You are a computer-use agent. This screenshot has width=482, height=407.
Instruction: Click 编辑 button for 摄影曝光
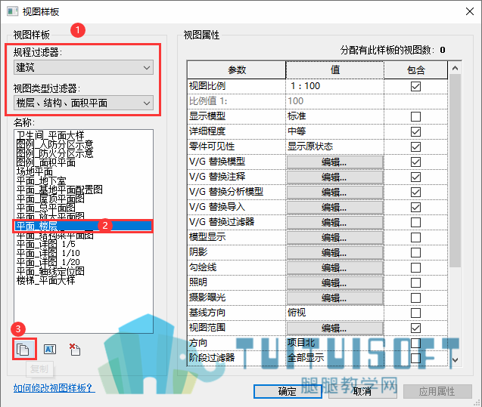tap(334, 298)
